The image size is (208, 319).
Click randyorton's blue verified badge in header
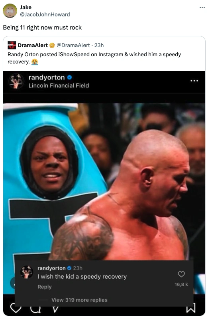click(69, 77)
